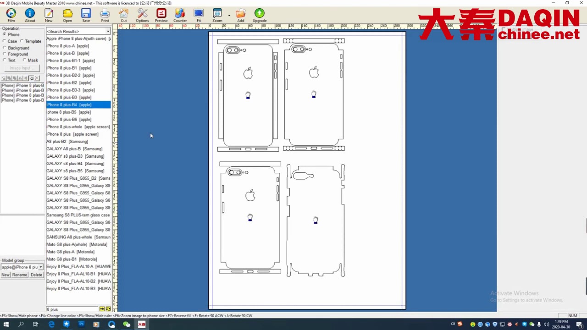The width and height of the screenshot is (587, 330).
Task: Fit the page with the Fit icon
Action: tap(199, 15)
